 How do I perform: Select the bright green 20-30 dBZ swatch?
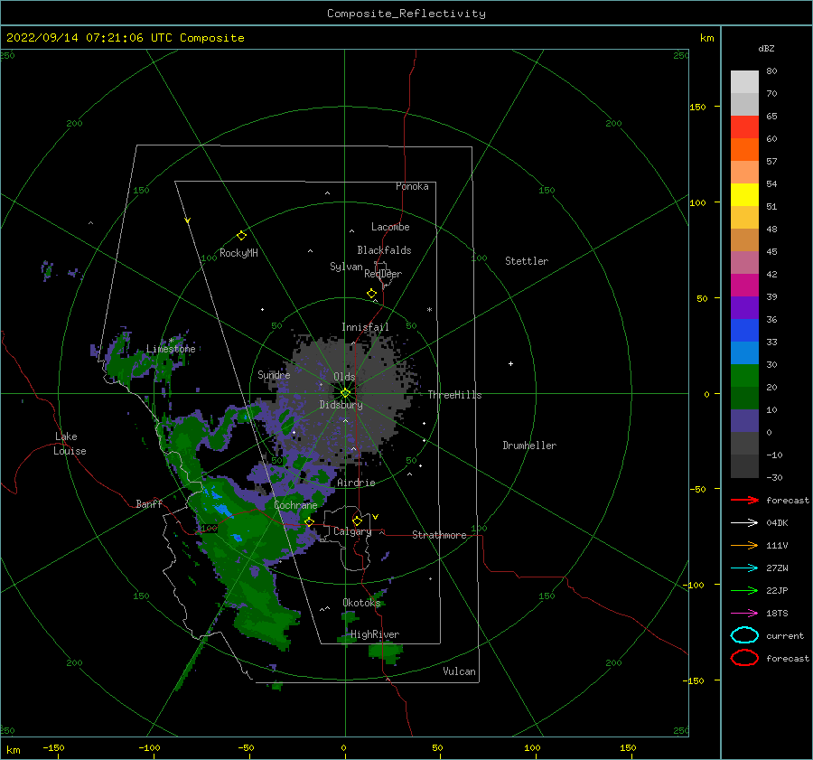point(744,376)
